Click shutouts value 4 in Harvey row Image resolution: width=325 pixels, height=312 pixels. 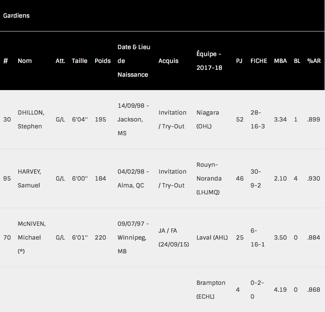pyautogui.click(x=296, y=178)
